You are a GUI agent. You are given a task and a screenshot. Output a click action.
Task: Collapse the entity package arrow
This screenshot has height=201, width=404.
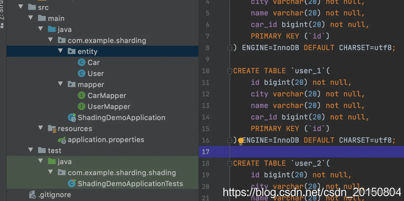click(x=61, y=51)
